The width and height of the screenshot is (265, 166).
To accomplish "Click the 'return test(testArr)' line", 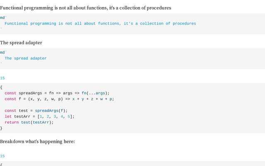I will coord(29,122).
